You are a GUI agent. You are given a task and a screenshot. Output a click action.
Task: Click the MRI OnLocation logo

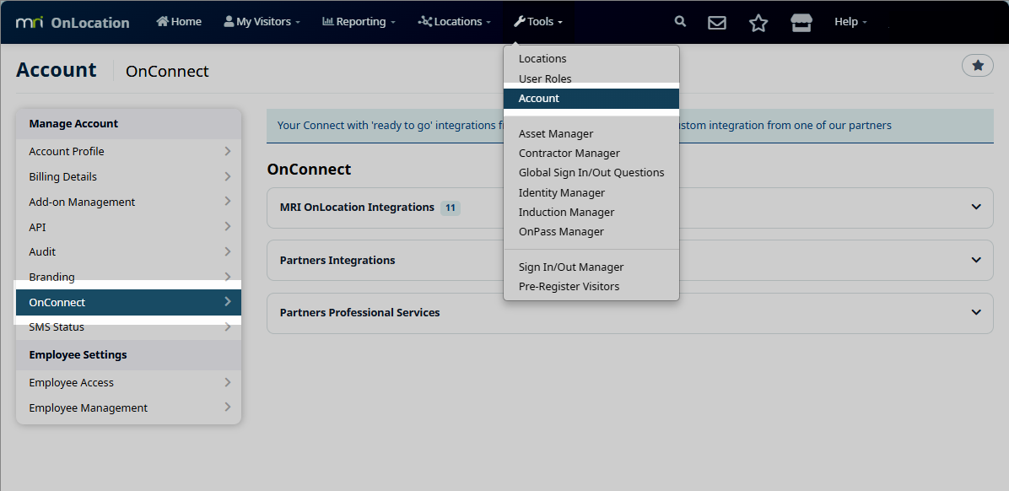pyautogui.click(x=73, y=22)
